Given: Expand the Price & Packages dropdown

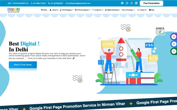Looking at the screenshot, I should coord(128,10).
